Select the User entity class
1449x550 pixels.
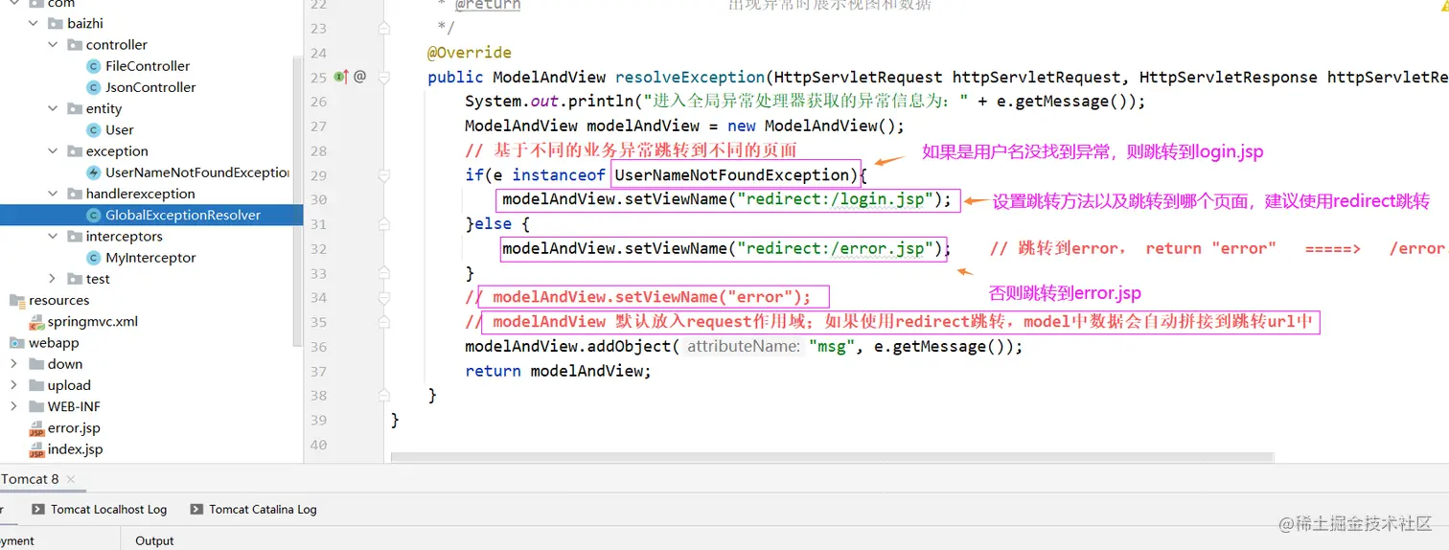coord(120,130)
